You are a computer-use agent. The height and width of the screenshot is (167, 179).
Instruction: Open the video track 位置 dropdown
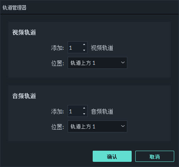click(x=97, y=63)
